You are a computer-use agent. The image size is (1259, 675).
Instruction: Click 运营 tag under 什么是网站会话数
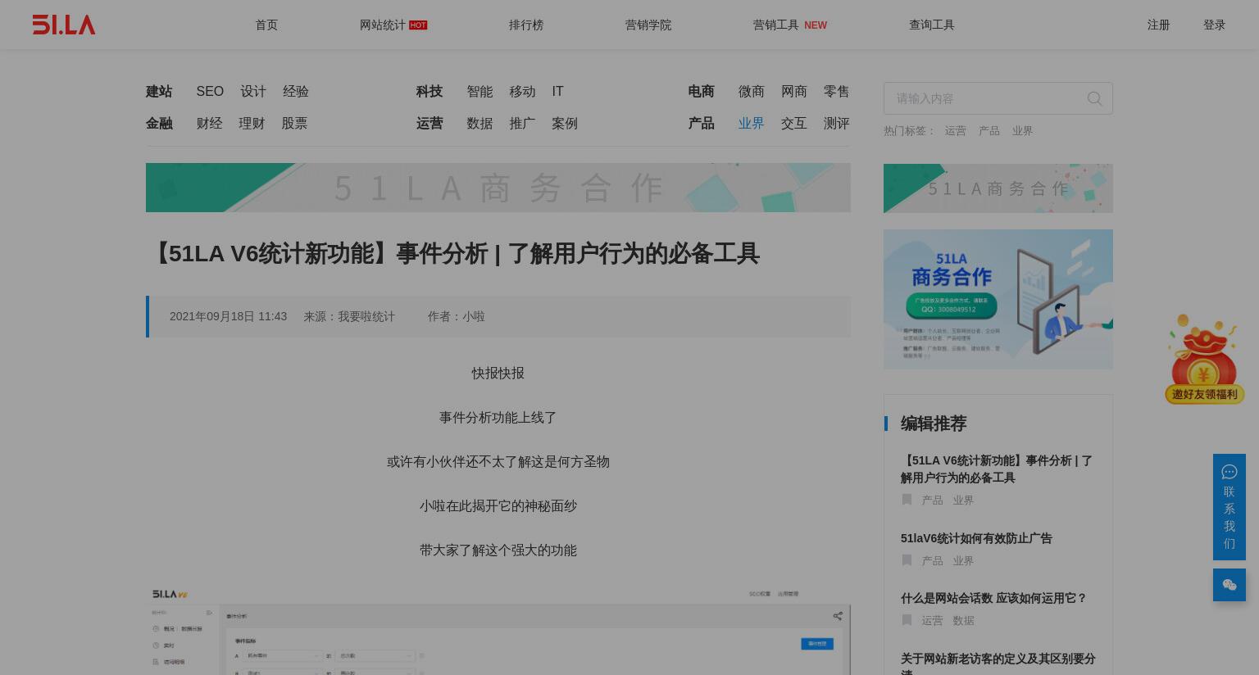click(932, 621)
